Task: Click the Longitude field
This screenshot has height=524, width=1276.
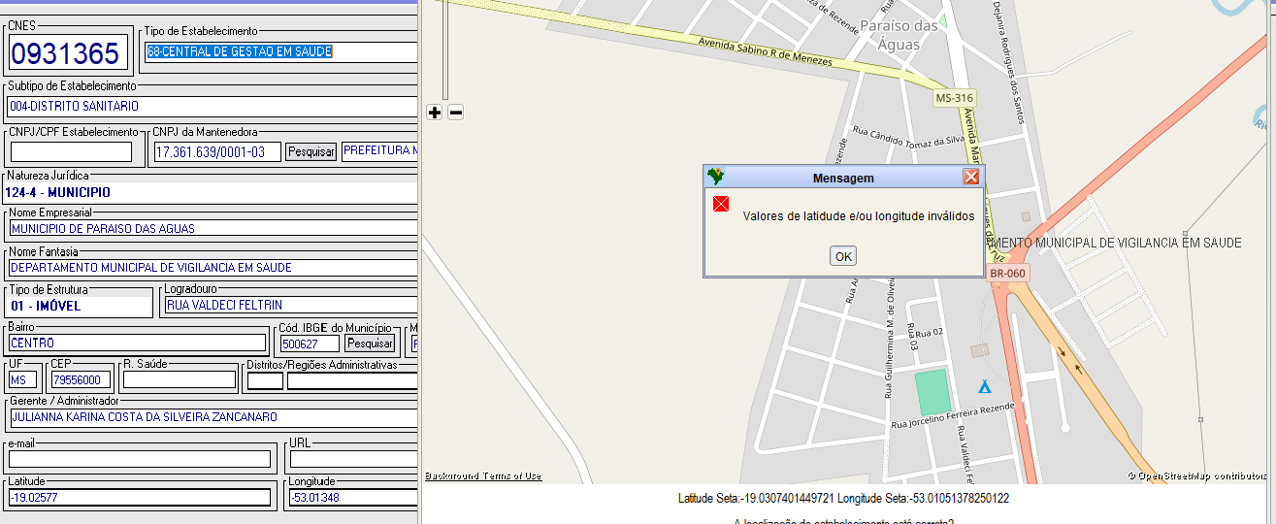Action: click(x=353, y=498)
